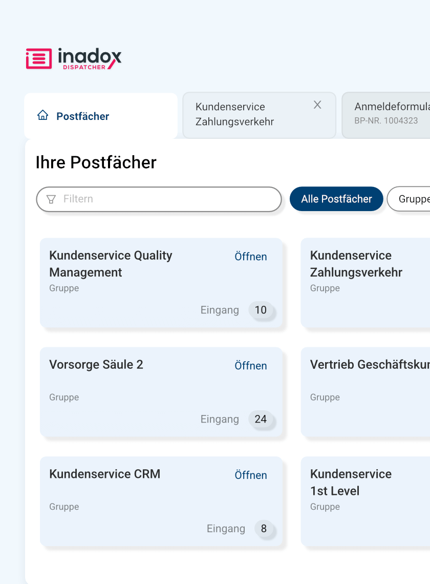
Task: Click the Kundenservice CRM card title
Action: click(104, 474)
